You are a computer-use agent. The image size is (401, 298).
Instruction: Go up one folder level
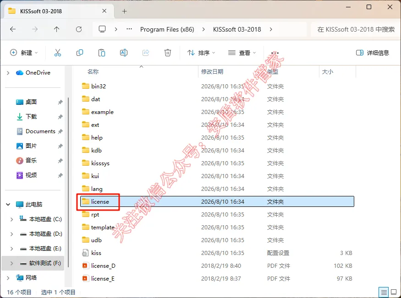coord(56,29)
